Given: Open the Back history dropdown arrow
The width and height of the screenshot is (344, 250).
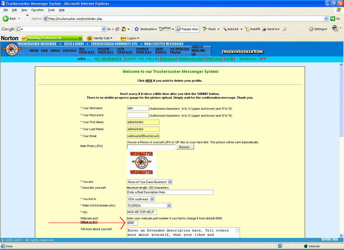Looking at the screenshot, I should [x=19, y=19].
